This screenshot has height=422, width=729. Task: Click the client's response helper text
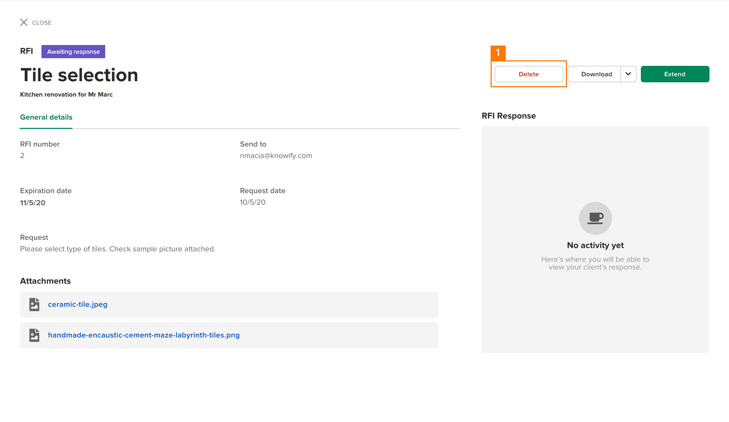[595, 263]
